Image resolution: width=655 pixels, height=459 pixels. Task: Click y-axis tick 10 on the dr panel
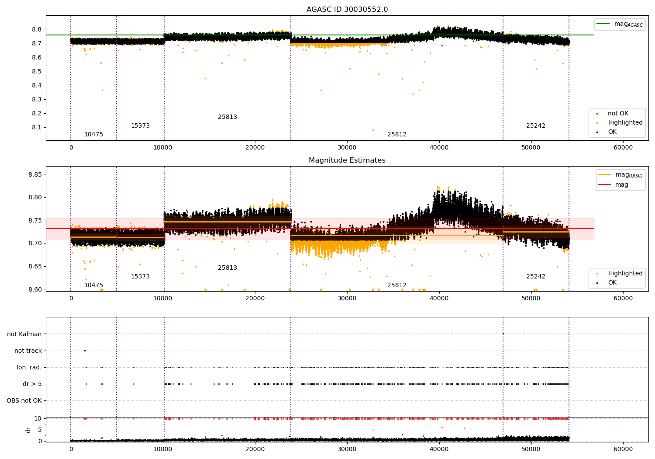[38, 418]
